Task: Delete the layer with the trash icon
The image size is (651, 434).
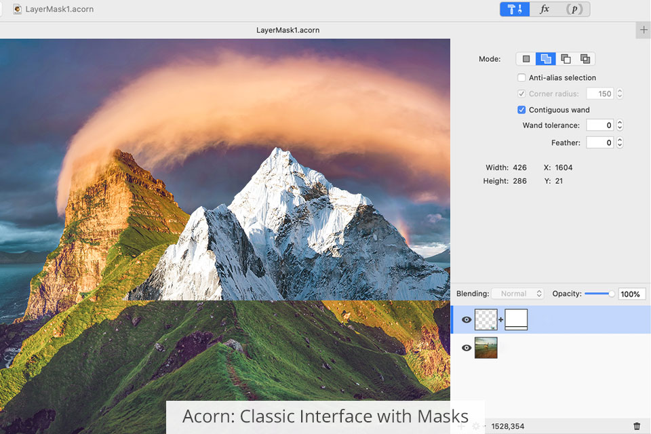Action: tap(637, 426)
